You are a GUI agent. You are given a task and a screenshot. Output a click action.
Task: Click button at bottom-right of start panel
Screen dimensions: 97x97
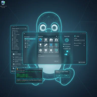click(56, 61)
